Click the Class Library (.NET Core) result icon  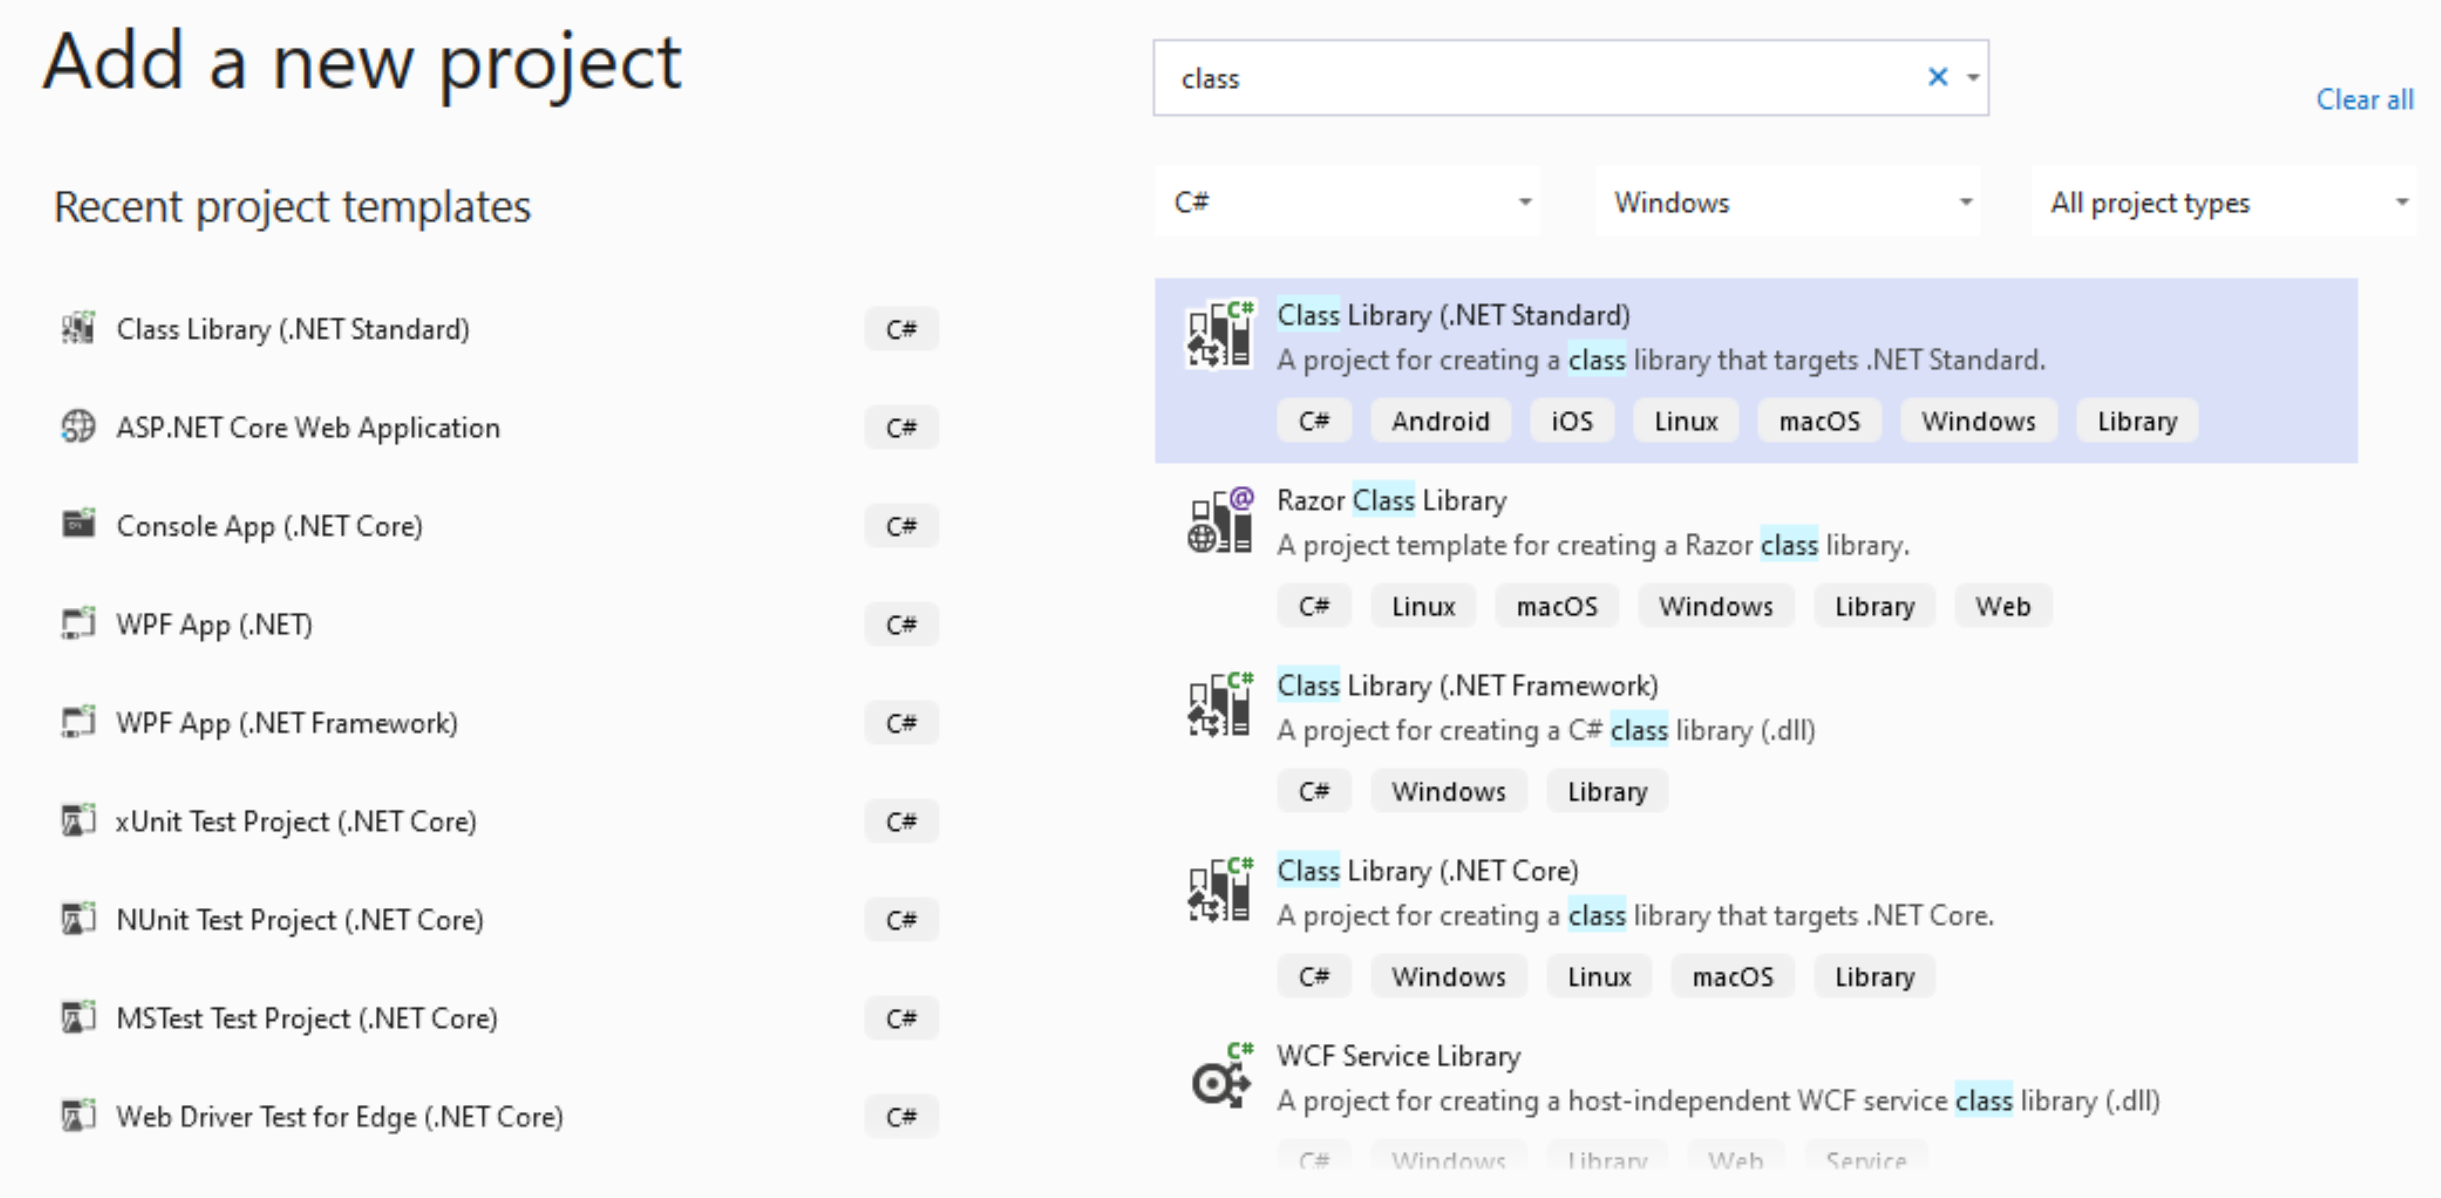click(x=1221, y=889)
